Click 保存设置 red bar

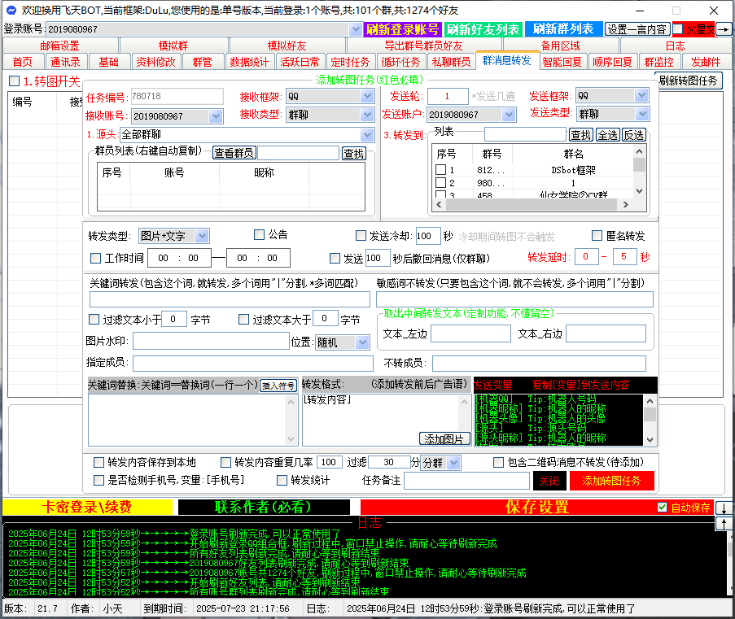(x=536, y=507)
